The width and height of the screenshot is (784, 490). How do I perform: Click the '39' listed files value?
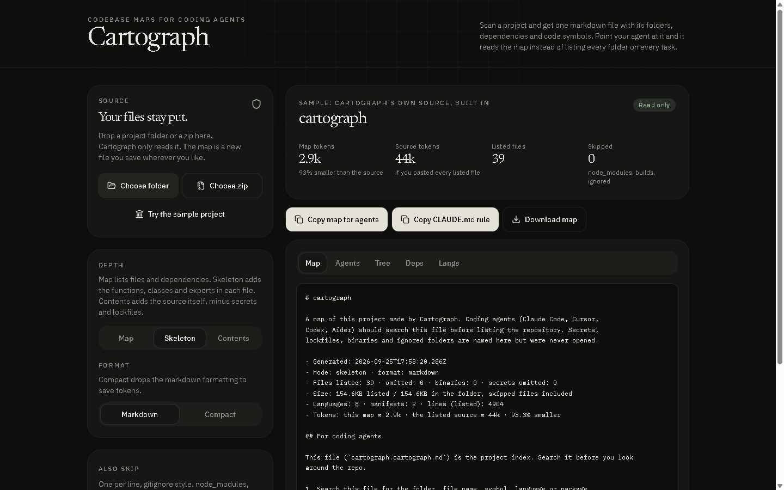coord(498,158)
